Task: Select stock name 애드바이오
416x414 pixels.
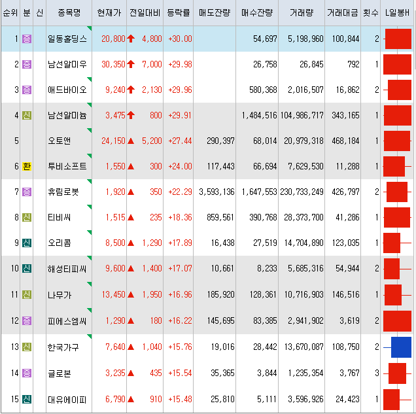Action: coord(67,90)
